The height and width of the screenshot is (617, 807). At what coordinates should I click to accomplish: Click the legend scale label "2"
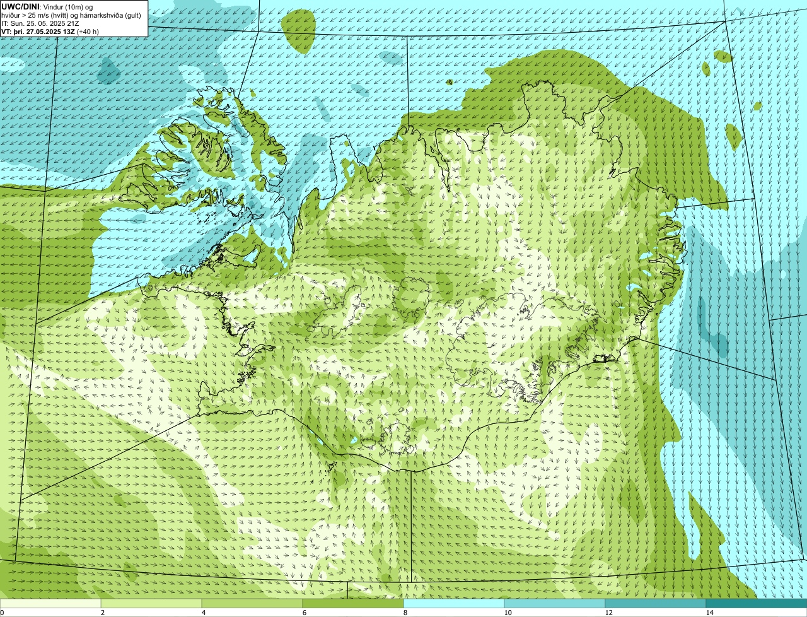point(102,613)
